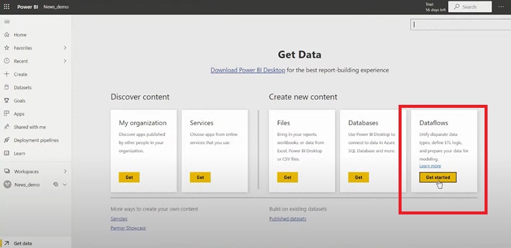Image resolution: width=511 pixels, height=248 pixels.
Task: Click the Shared with me icon
Action: coord(7,127)
